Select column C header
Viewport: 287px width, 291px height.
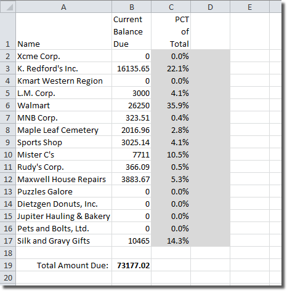[171, 7]
